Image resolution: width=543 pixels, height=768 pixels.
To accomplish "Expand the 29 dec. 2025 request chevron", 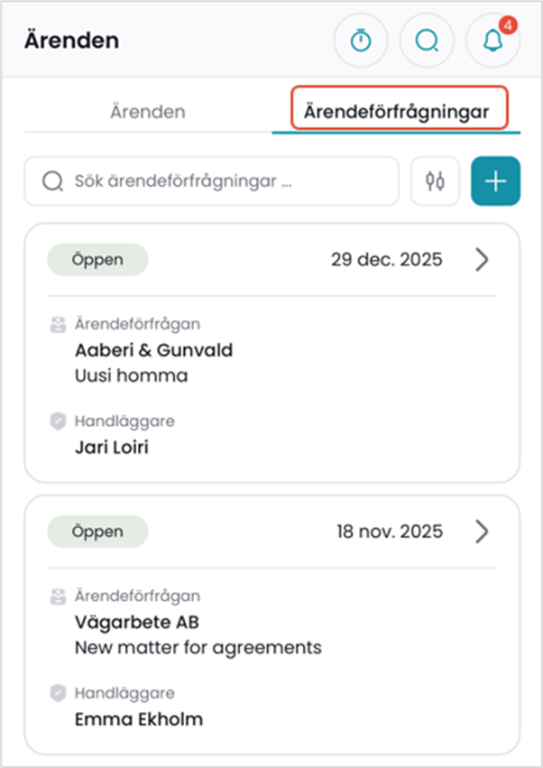I will coord(482,260).
